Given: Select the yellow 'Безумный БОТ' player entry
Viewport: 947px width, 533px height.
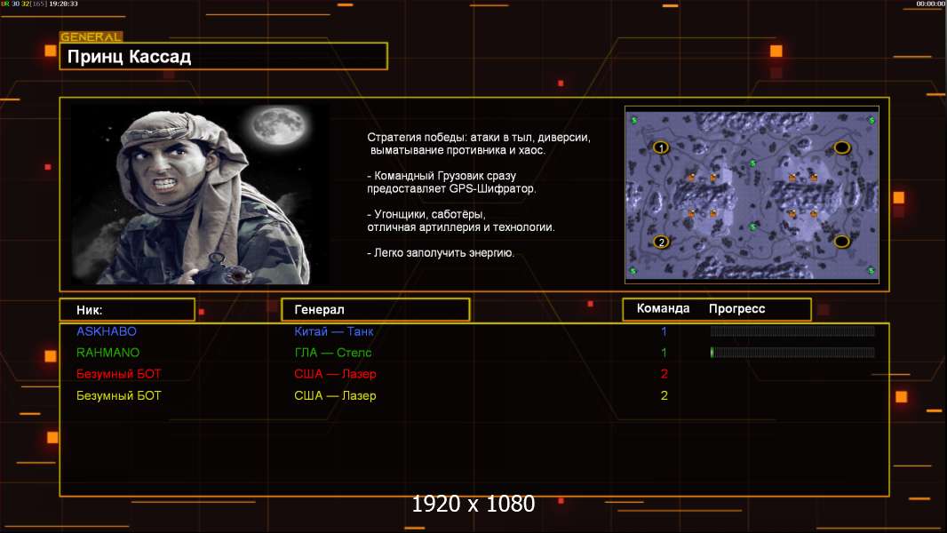Looking at the screenshot, I should click(x=118, y=395).
